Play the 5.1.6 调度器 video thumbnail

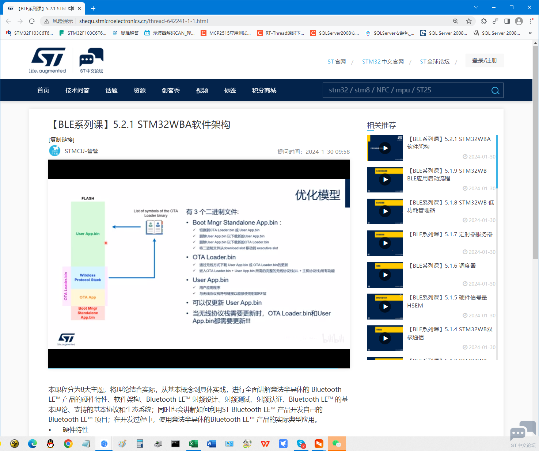[385, 275]
